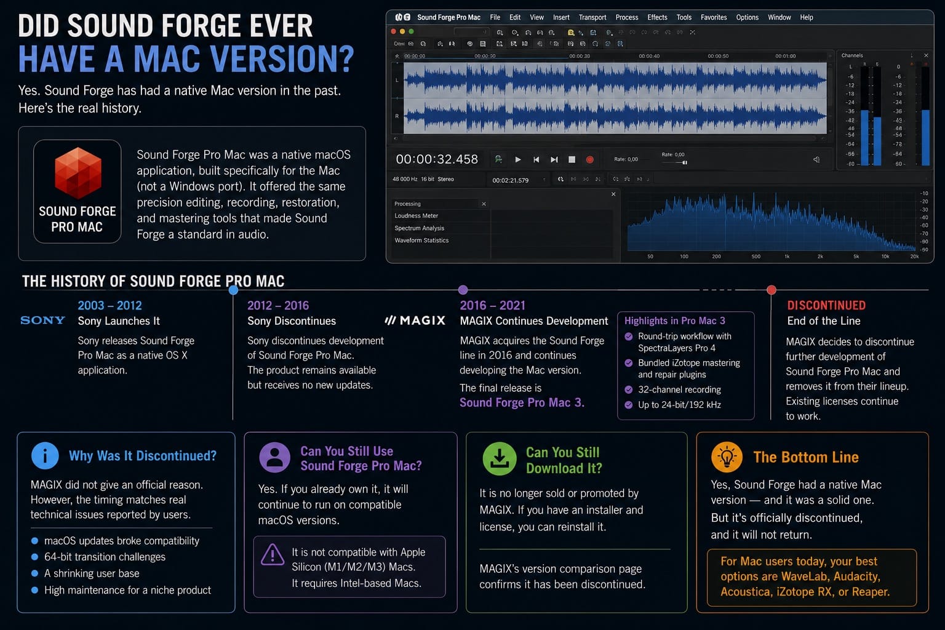This screenshot has width=945, height=630.
Task: Click the orange For Mac users today callout box
Action: 811,578
